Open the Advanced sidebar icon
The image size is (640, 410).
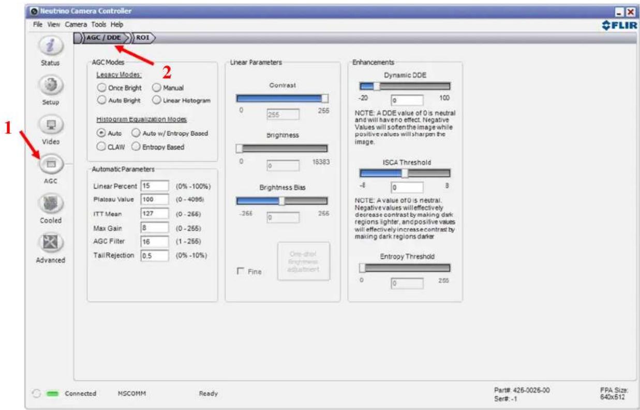tap(51, 243)
